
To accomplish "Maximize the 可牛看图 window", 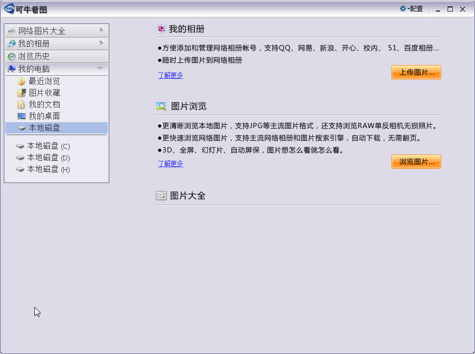I will pyautogui.click(x=450, y=9).
